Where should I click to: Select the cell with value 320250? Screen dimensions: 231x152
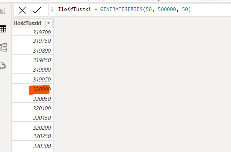click(x=33, y=136)
